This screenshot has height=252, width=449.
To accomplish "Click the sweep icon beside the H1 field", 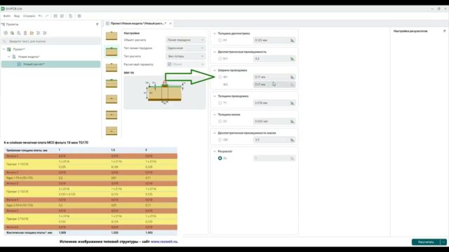I will click(x=293, y=41).
